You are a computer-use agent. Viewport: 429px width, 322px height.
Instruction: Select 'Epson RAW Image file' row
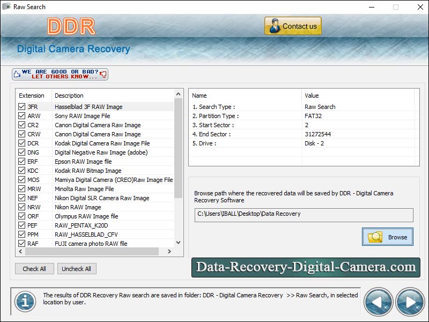click(x=96, y=162)
